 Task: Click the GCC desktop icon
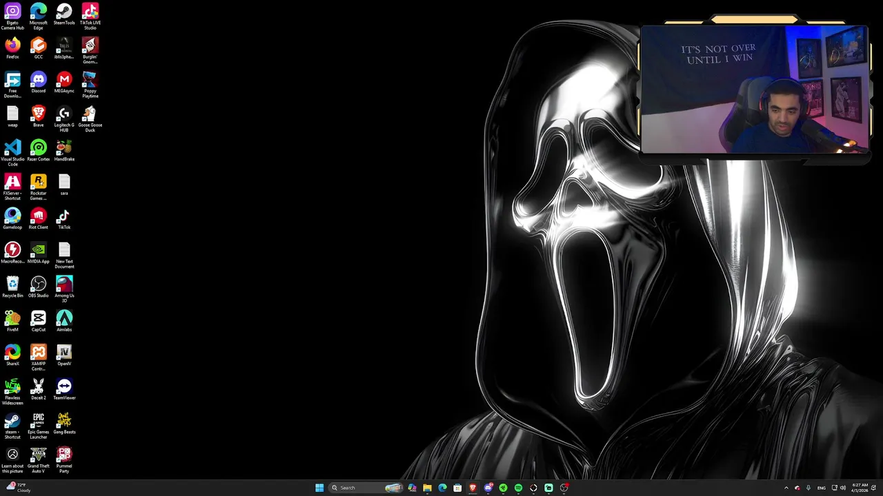(x=38, y=49)
